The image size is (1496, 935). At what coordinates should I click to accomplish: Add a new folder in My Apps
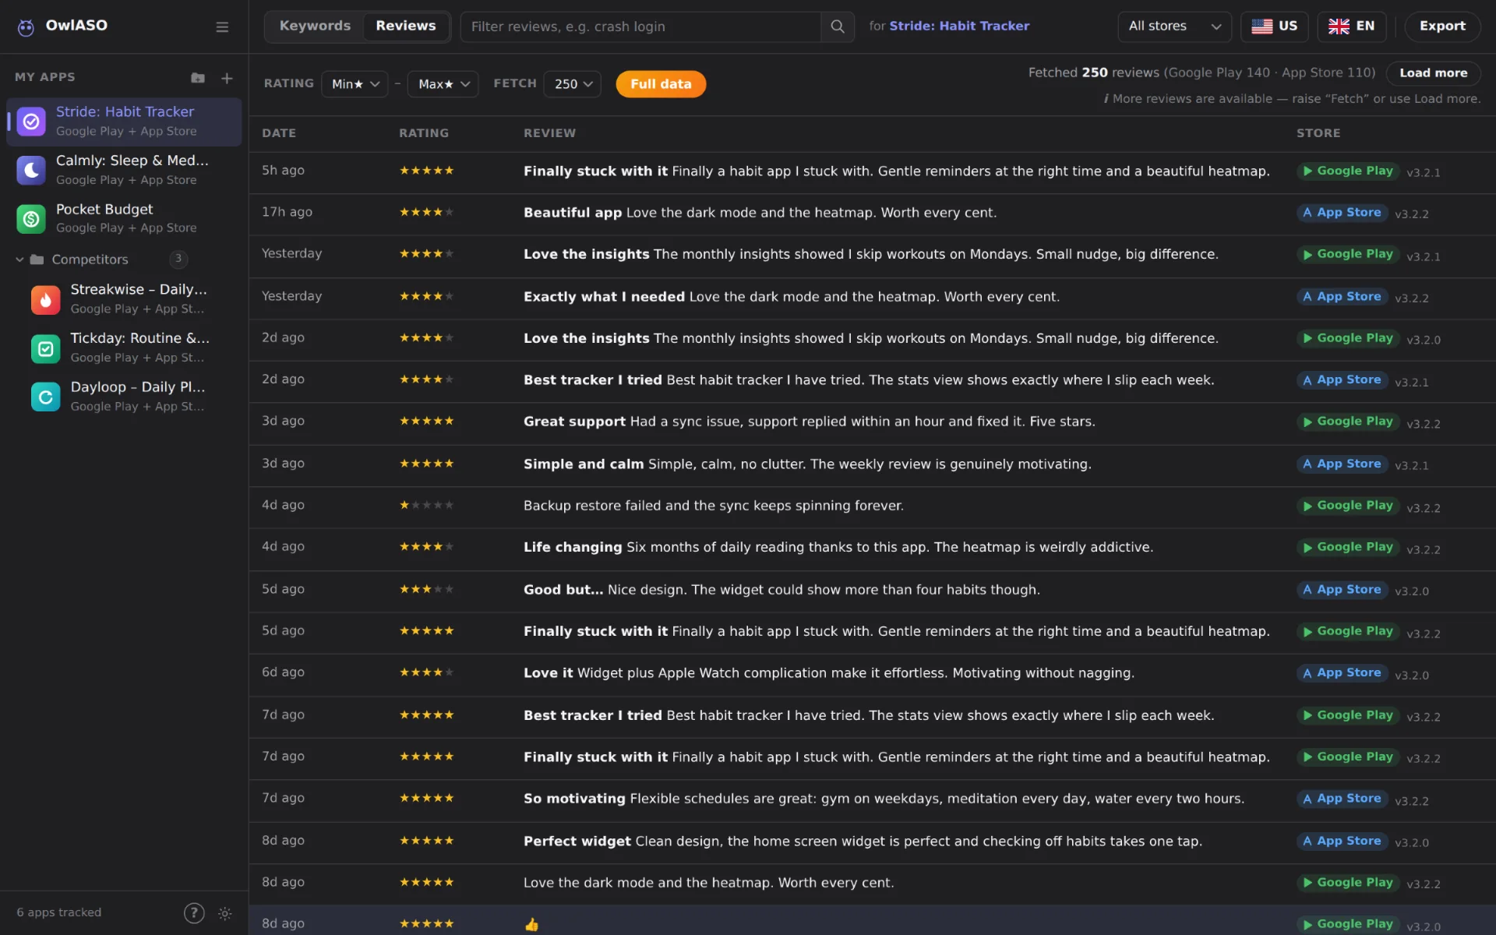[198, 78]
